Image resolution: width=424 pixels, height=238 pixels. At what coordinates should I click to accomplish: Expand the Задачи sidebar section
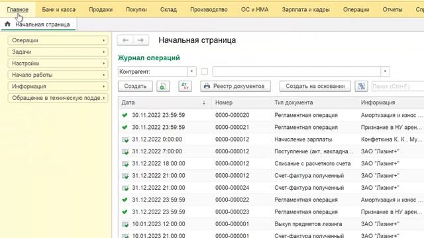coord(58,52)
